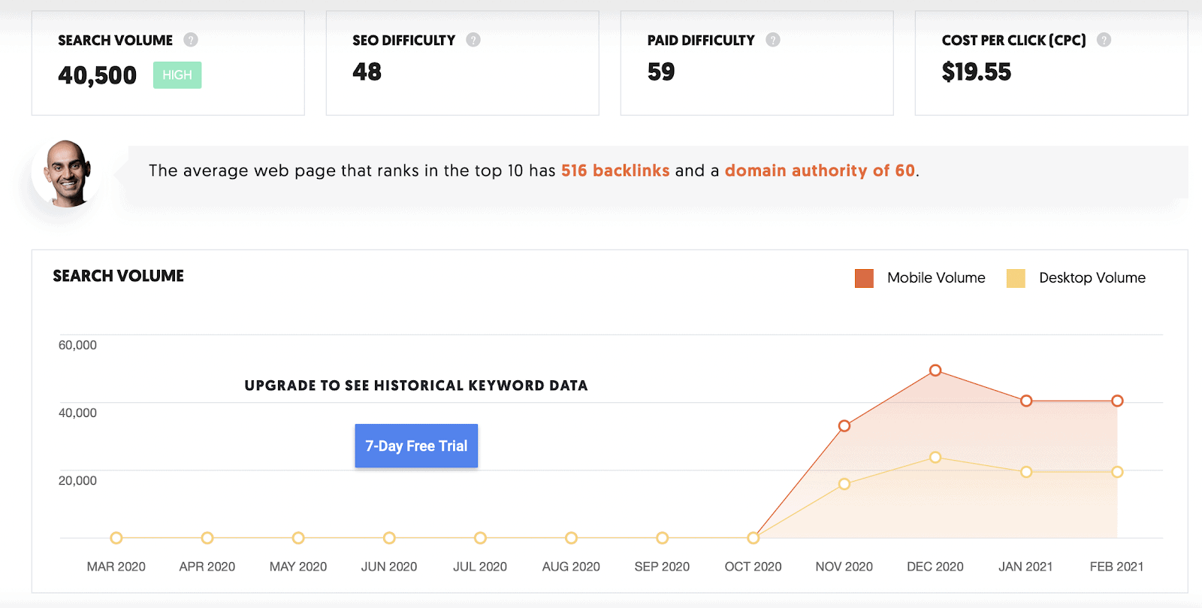Select the NOV 2020 desktop volume point
This screenshot has height=608, width=1202.
click(844, 484)
